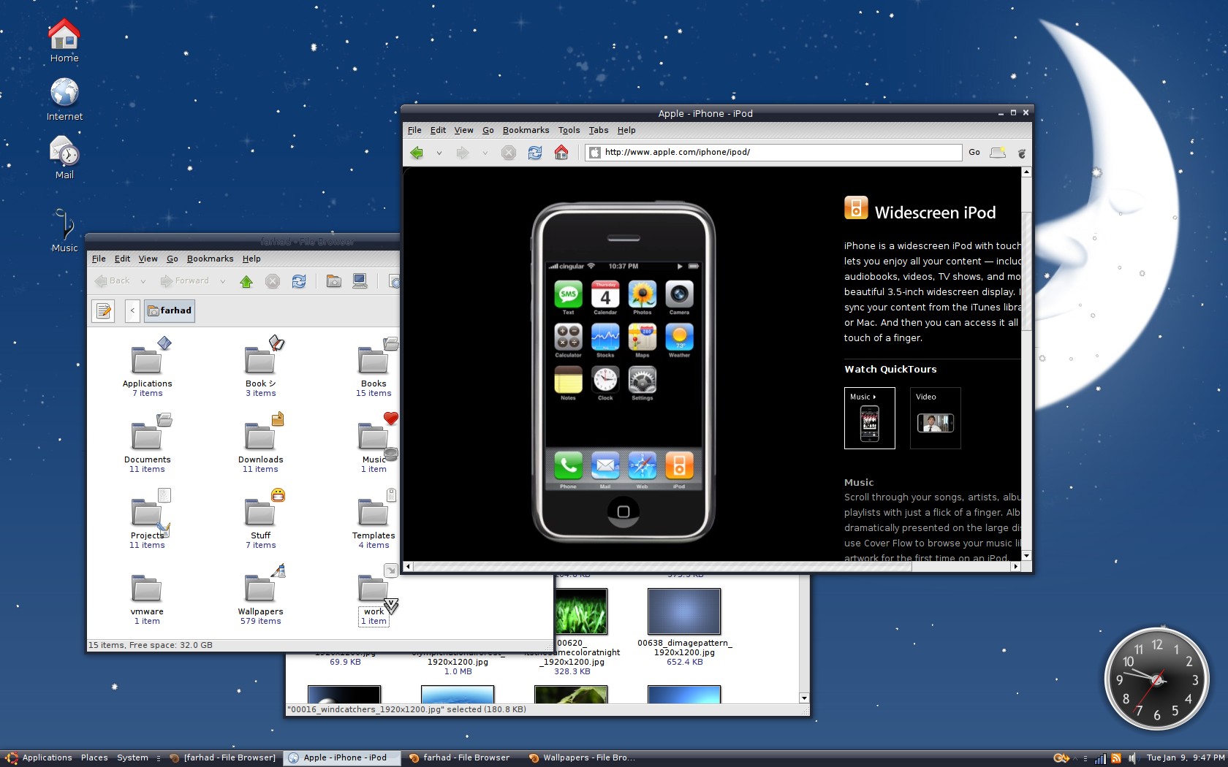Image resolution: width=1228 pixels, height=767 pixels.
Task: Click the browser Forward arrow
Action: click(x=462, y=153)
